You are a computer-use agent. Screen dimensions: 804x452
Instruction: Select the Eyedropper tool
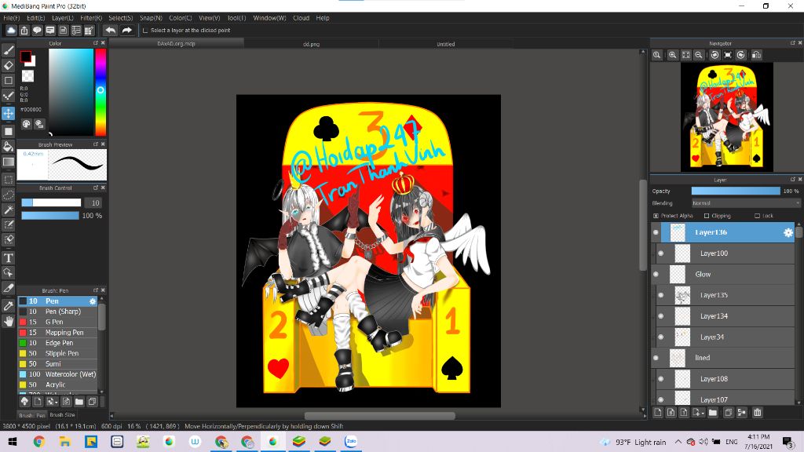(x=8, y=306)
